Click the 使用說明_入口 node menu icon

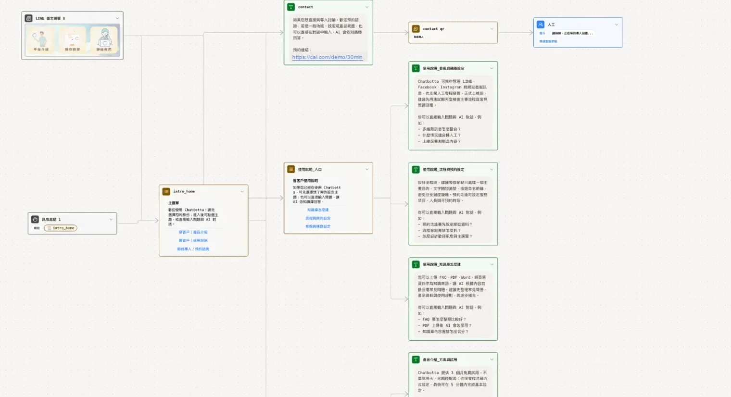(291, 169)
